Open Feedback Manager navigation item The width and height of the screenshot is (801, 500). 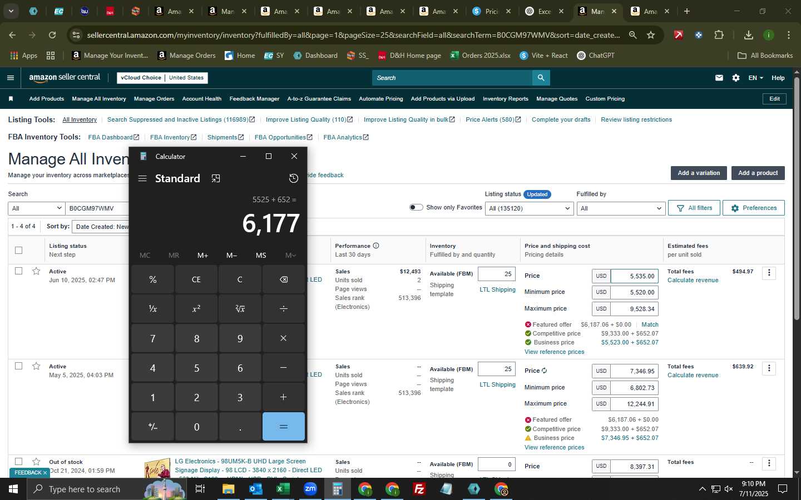click(254, 99)
